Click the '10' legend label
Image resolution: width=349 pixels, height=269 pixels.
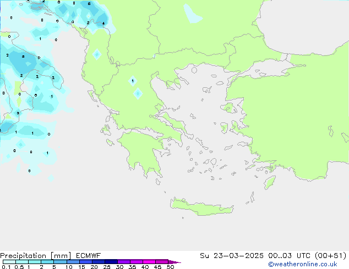point(69,267)
